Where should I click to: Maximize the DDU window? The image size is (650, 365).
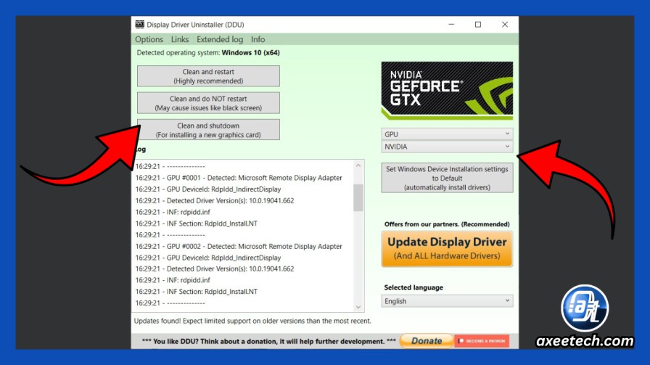478,25
